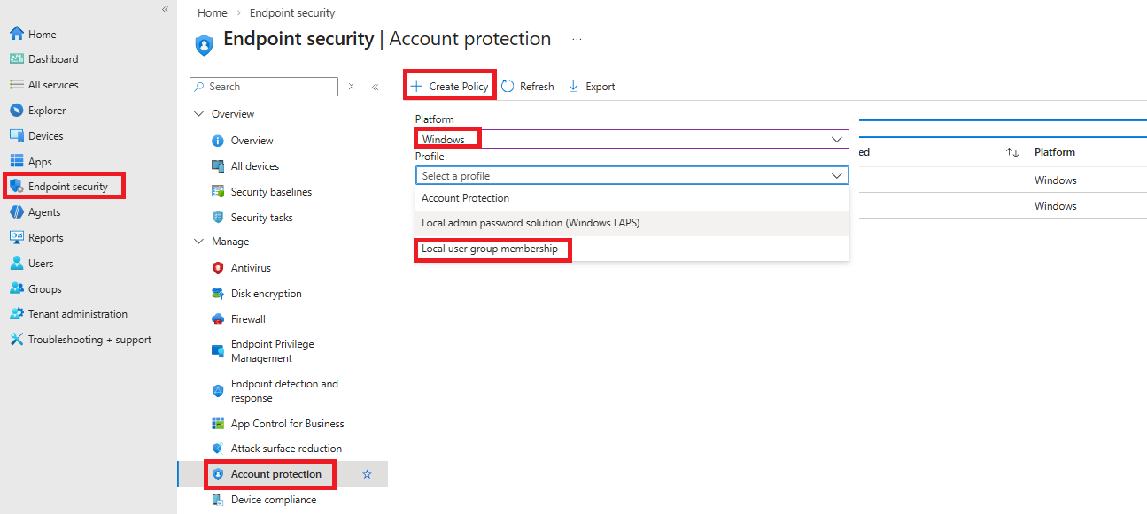Choose Local admin password solution (Windows LAPS)
Screen dimensions: 1147x514
632,223
